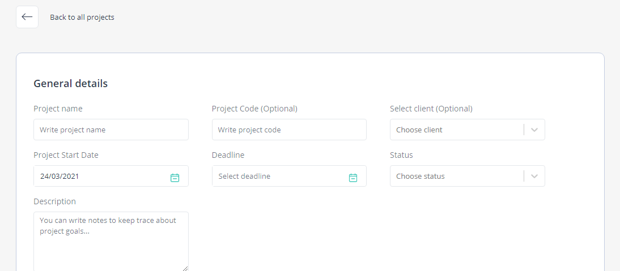
Task: Click the 24/03/2021 start date value
Action: click(x=60, y=177)
